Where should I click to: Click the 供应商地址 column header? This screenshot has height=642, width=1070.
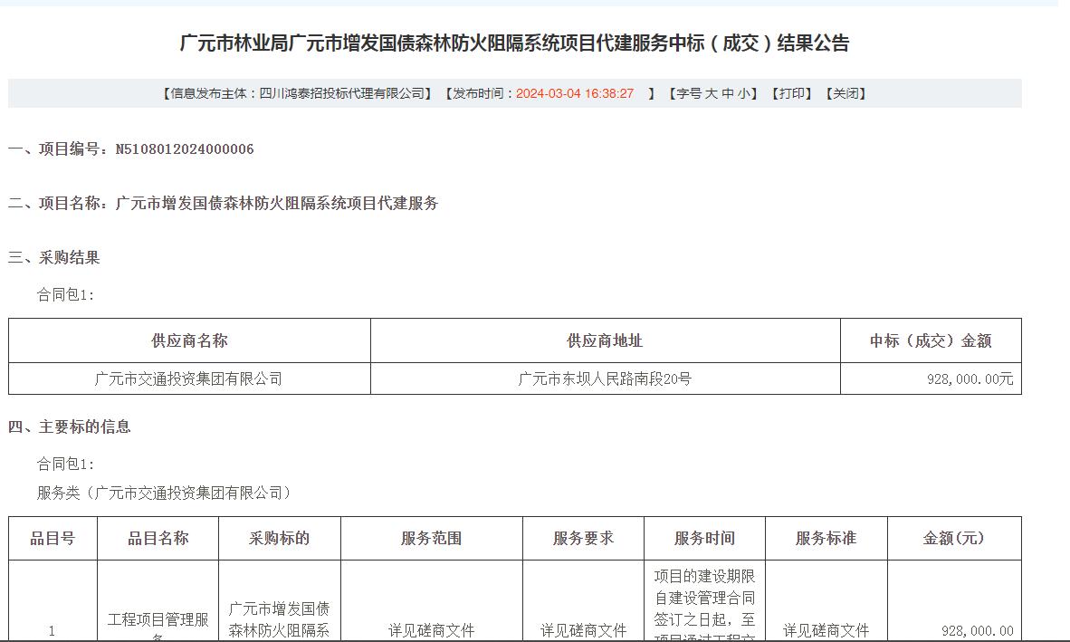point(605,341)
